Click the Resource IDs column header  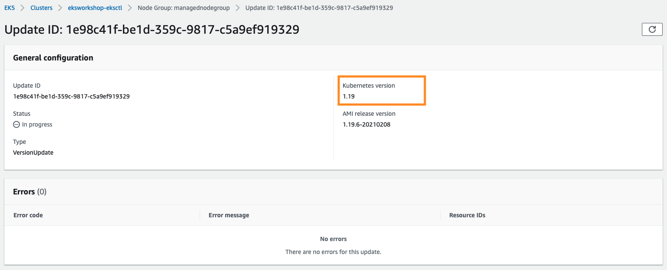(467, 215)
